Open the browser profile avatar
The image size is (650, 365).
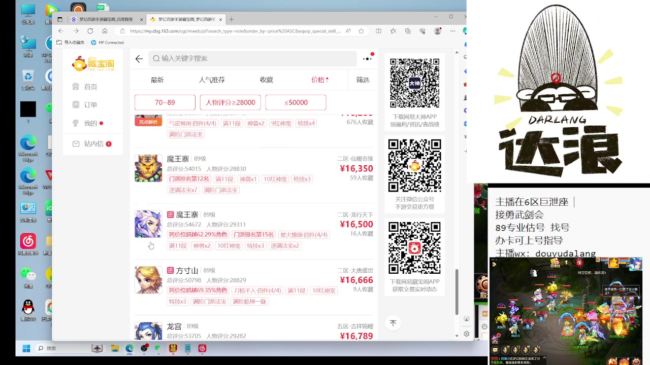438,31
